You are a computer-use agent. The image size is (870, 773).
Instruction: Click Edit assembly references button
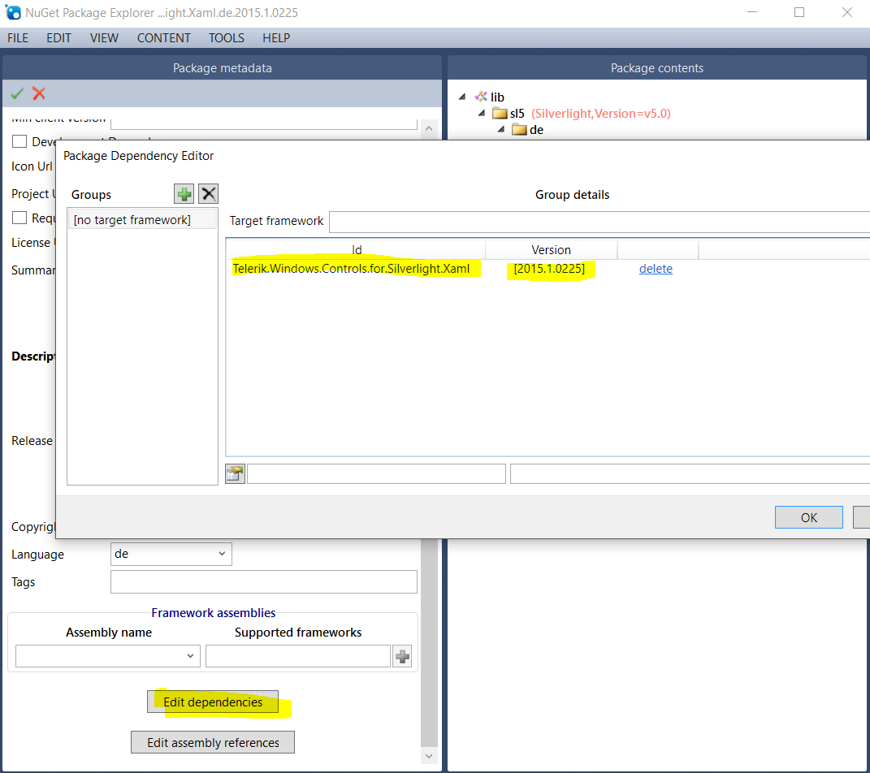pyautogui.click(x=213, y=742)
